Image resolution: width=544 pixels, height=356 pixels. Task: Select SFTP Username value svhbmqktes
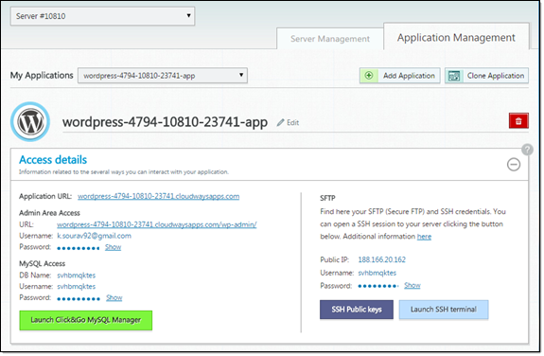click(377, 273)
